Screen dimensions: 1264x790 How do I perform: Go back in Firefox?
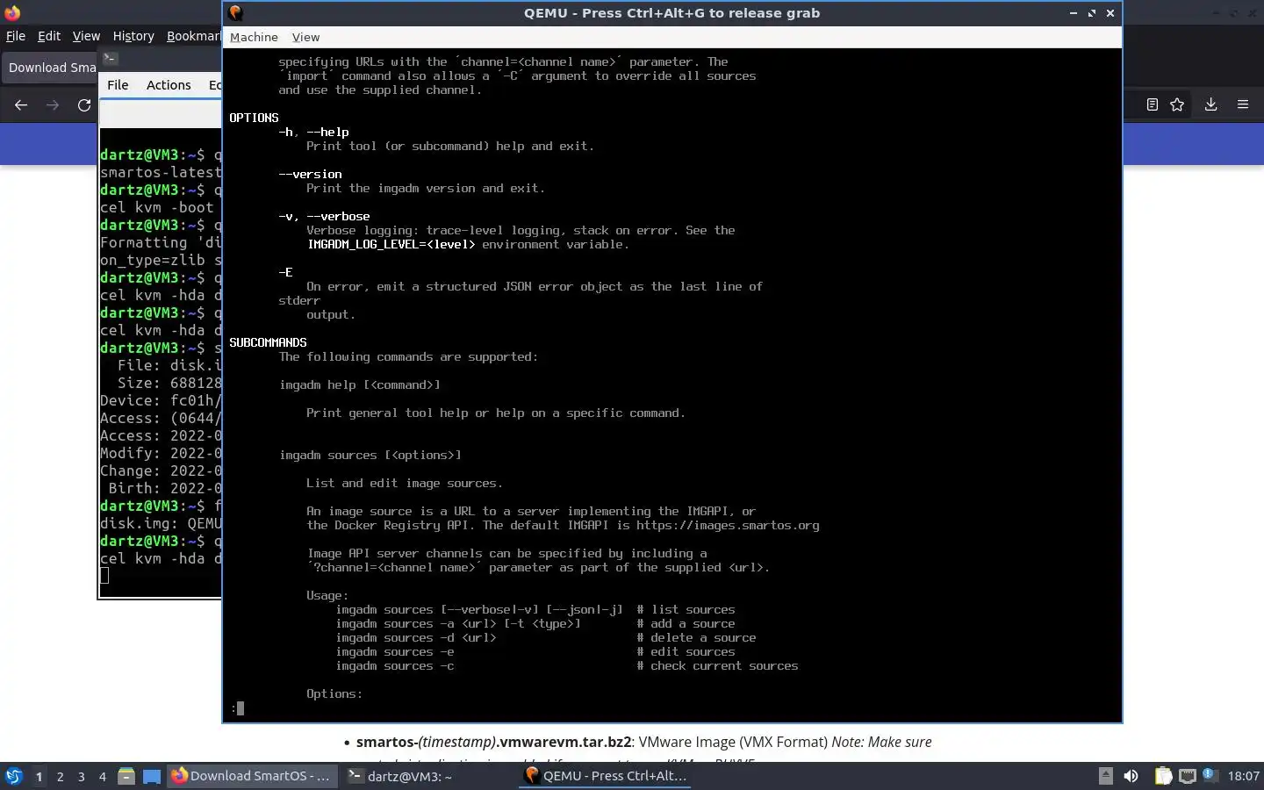pos(21,105)
